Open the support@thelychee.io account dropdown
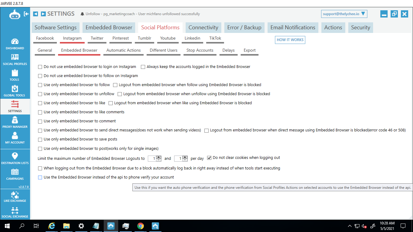Screen dimensions: 413x232 (344, 14)
